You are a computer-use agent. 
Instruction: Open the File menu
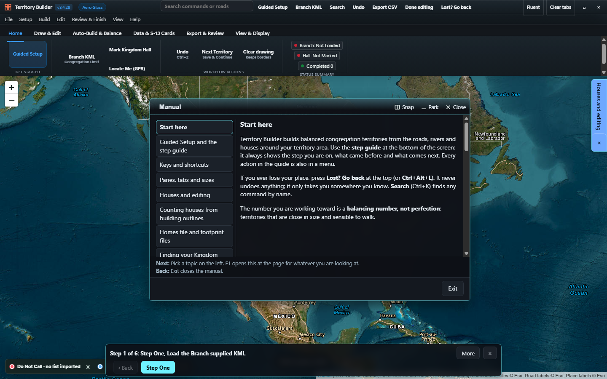9,19
